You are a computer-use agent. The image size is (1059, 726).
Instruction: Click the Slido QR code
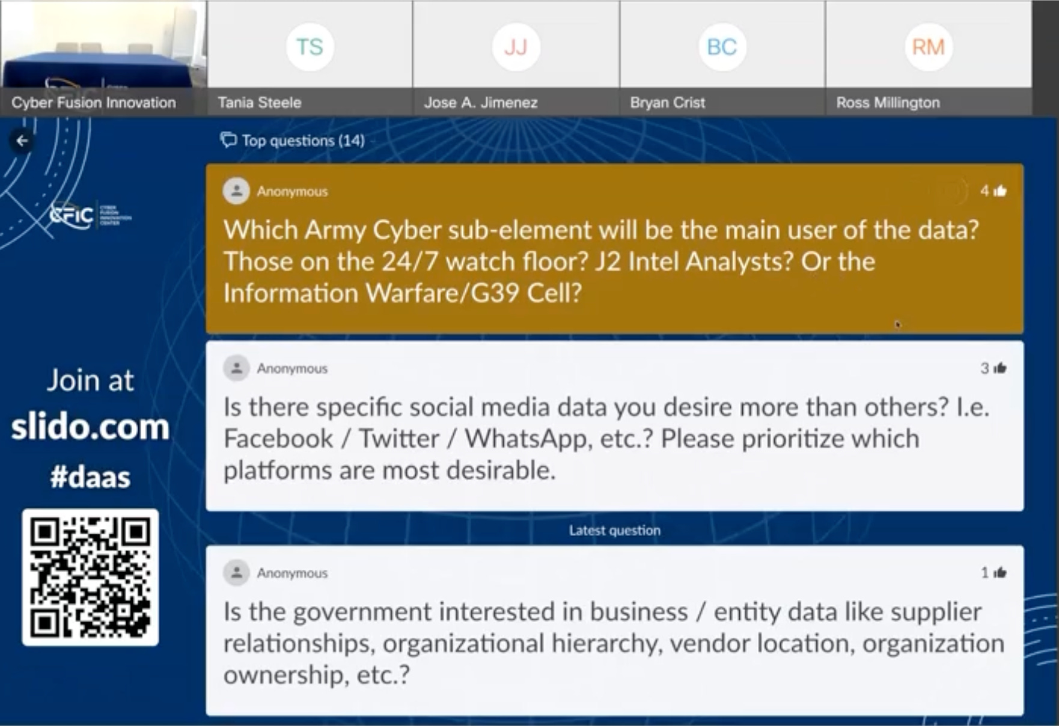(90, 578)
